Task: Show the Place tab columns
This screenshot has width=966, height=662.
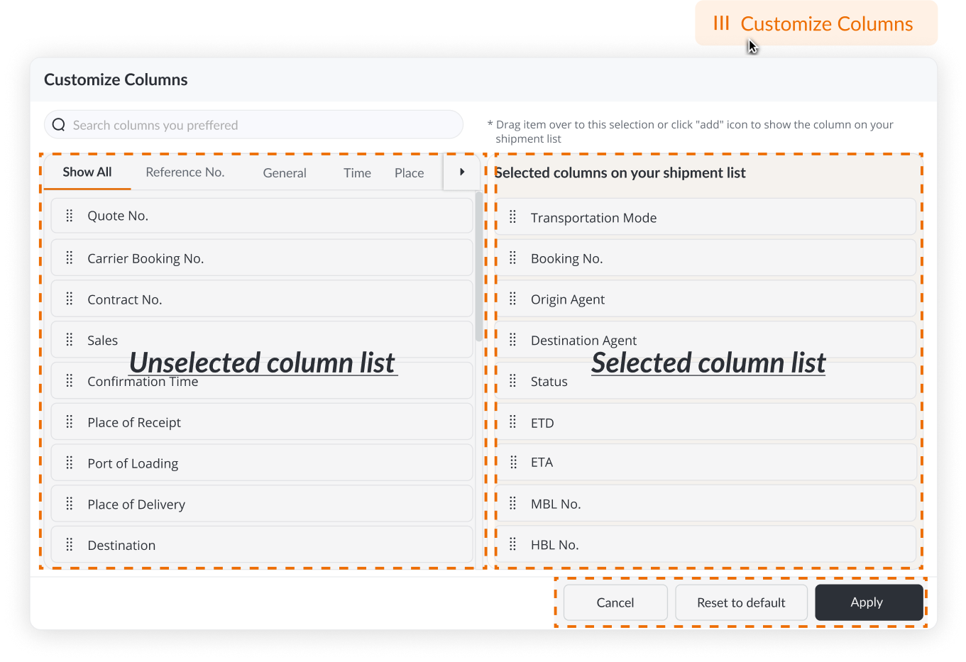Action: pos(409,173)
